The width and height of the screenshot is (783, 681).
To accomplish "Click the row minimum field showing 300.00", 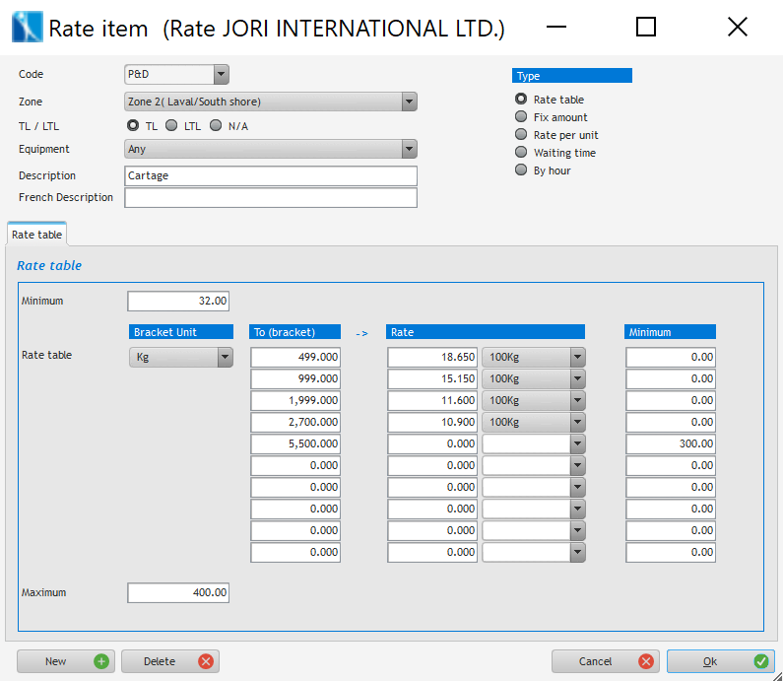I will click(x=671, y=443).
